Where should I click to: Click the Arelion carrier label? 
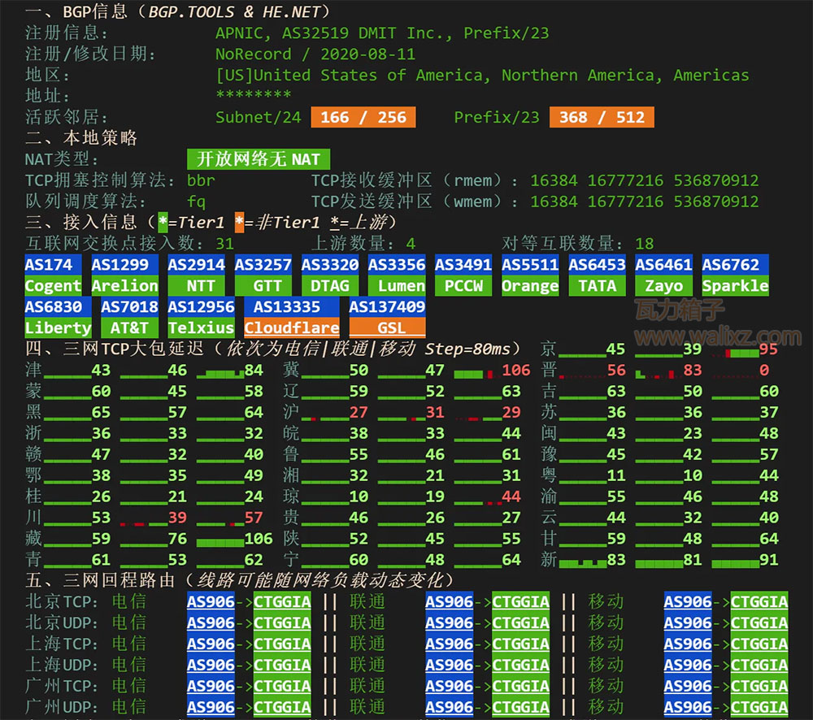[x=124, y=285]
